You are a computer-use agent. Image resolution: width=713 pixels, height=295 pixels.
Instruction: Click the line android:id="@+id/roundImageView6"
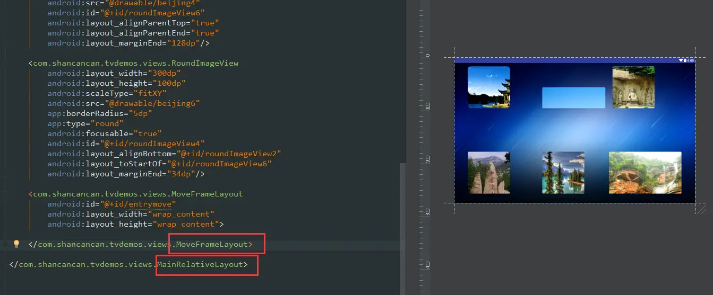tap(126, 13)
